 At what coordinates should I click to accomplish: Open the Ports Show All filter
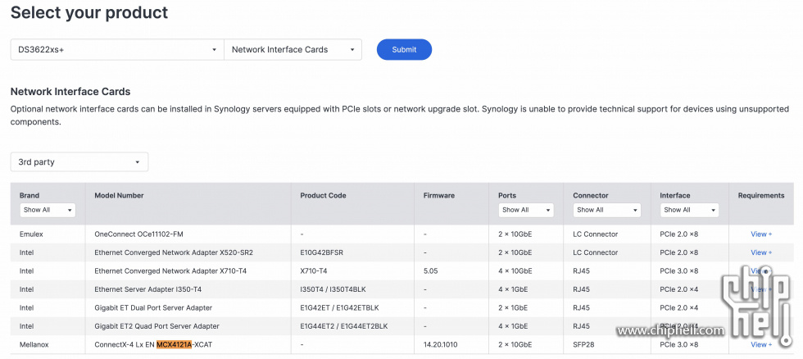click(x=526, y=210)
